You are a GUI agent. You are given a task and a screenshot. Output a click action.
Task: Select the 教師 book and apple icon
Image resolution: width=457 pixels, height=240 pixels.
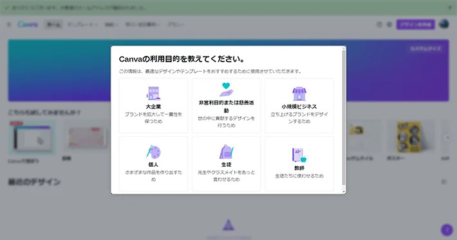(299, 155)
